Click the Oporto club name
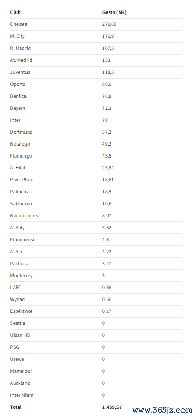Image resolution: width=196 pixels, height=418 pixels. pyautogui.click(x=18, y=84)
